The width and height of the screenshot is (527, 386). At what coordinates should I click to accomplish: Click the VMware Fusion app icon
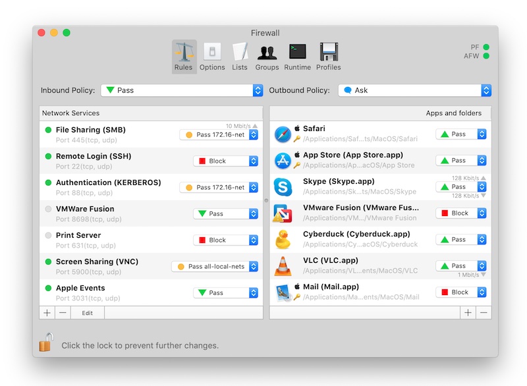pos(283,213)
